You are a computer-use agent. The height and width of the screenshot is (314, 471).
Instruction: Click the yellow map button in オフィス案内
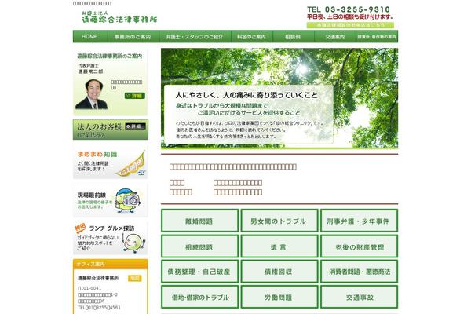[135, 278]
